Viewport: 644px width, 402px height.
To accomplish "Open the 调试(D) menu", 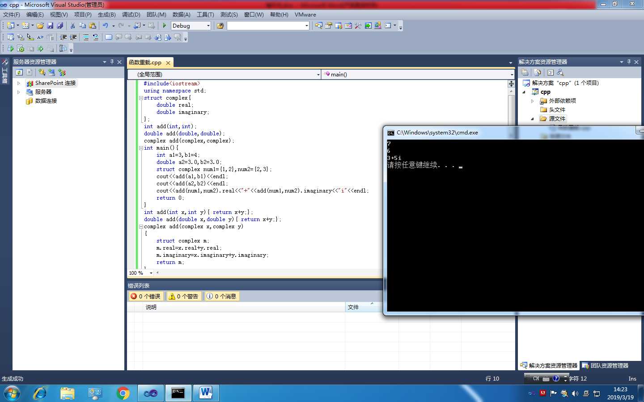I will (131, 14).
